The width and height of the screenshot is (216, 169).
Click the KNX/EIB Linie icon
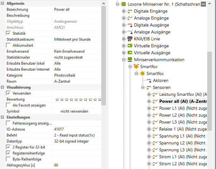click(x=130, y=39)
